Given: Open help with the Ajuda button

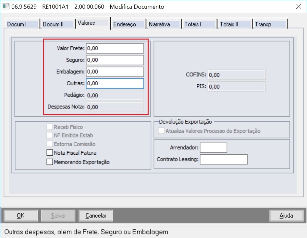Looking at the screenshot, I should 286,216.
